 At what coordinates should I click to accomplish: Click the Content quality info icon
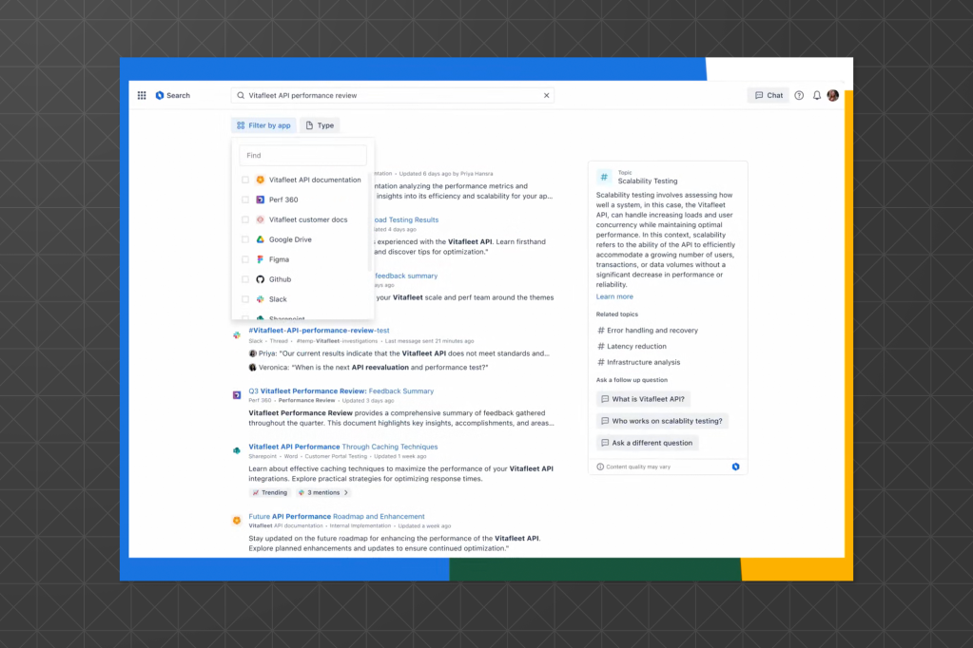(x=600, y=467)
